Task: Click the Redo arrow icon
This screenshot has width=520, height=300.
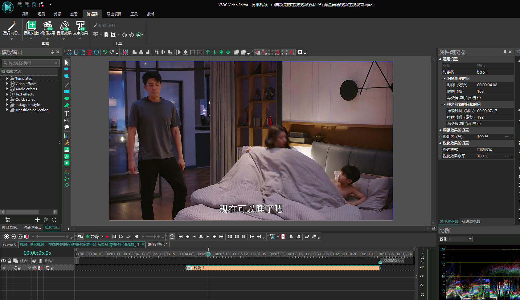Action: point(112,52)
